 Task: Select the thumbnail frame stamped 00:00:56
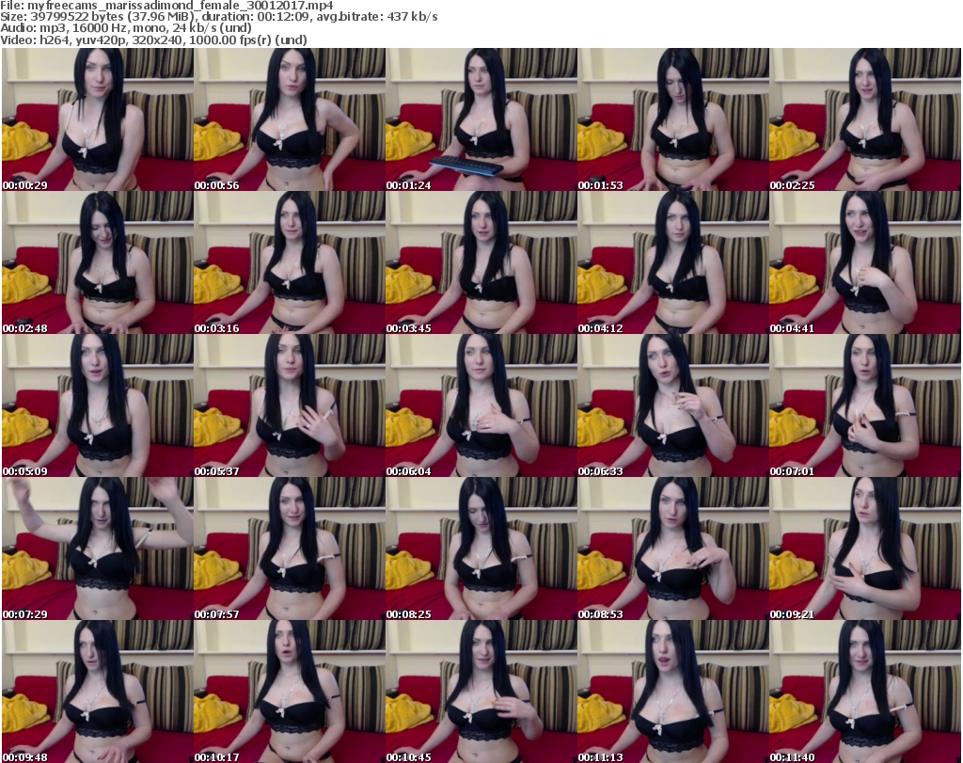pos(290,119)
